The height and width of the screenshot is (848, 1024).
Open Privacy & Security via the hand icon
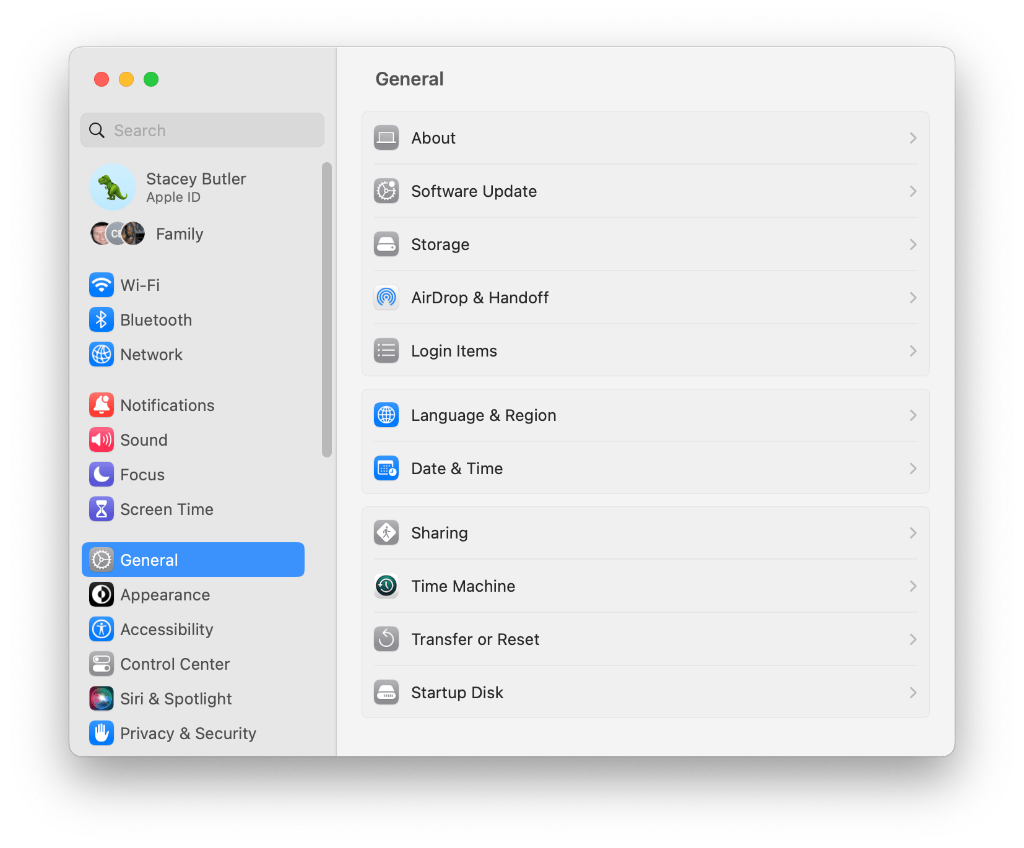[x=102, y=733]
